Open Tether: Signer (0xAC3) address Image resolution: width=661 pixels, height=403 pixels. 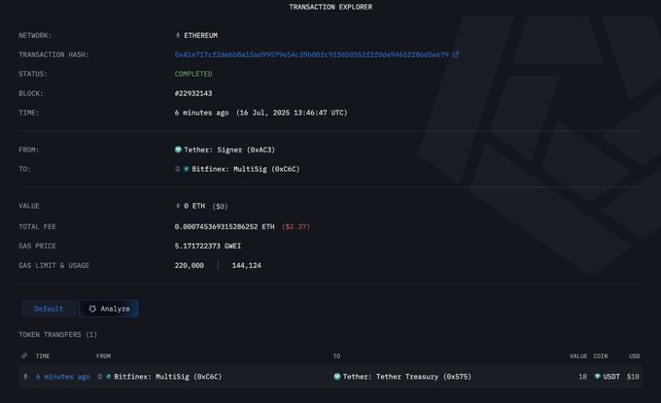pyautogui.click(x=229, y=150)
